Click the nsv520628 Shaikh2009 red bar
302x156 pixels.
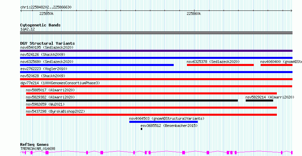tap(156, 79)
